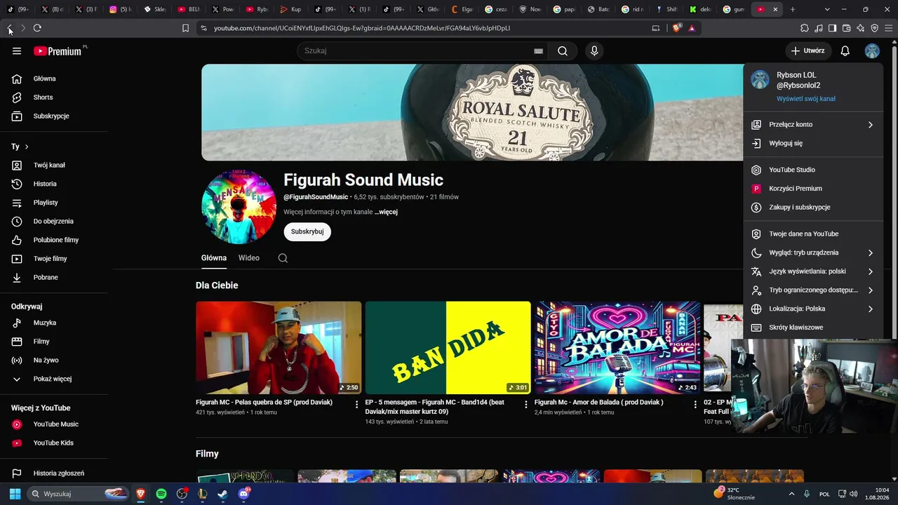Viewport: 898px width, 505px height.
Task: Open options for EP - 5 mensagem video
Action: pyautogui.click(x=526, y=405)
